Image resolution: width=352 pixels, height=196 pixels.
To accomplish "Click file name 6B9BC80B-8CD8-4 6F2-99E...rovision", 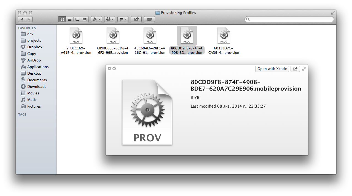I will tap(113, 51).
